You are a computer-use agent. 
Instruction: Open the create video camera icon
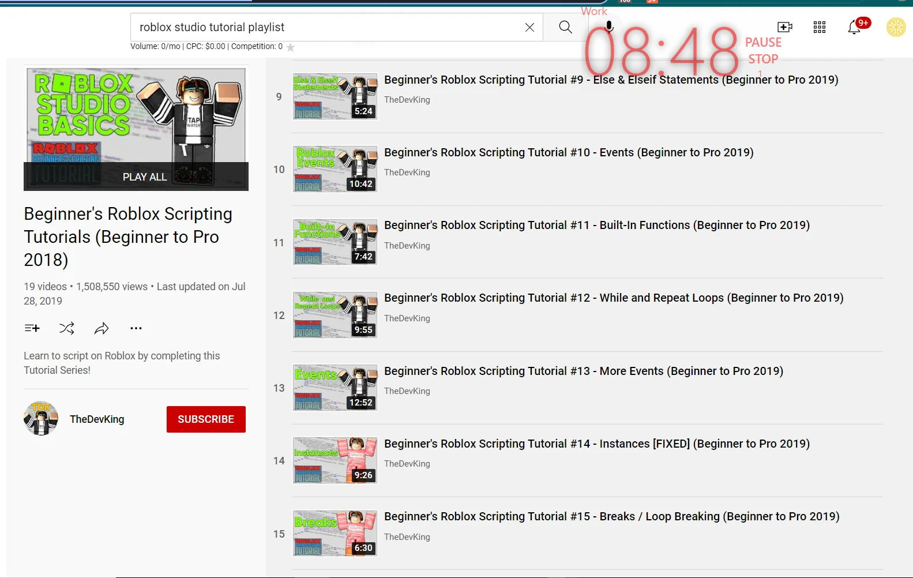[785, 27]
